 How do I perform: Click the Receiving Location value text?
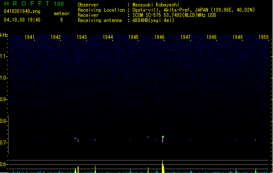point(194,10)
